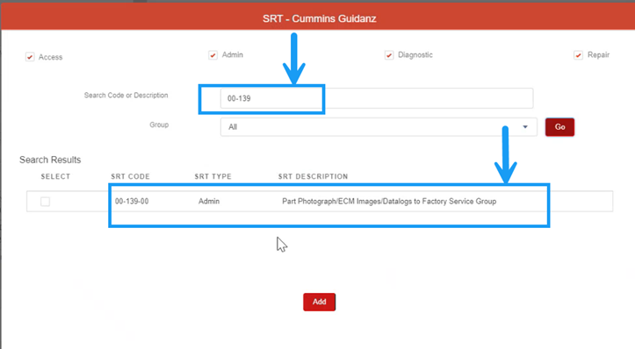Image resolution: width=635 pixels, height=349 pixels.
Task: Click the SELECT column header
Action: tap(55, 176)
